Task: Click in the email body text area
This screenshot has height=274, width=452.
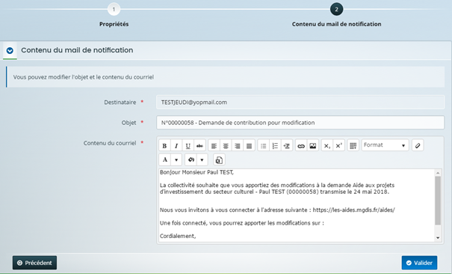Action: 297,205
